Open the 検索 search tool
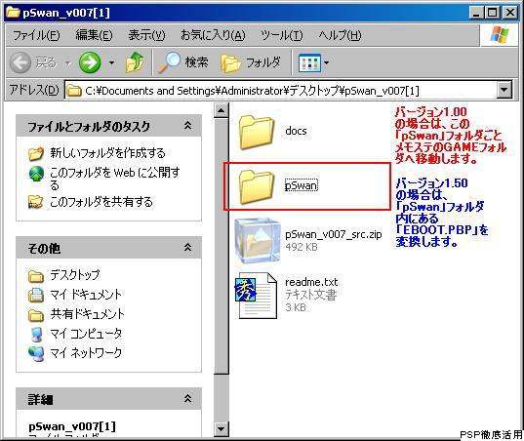 click(183, 62)
